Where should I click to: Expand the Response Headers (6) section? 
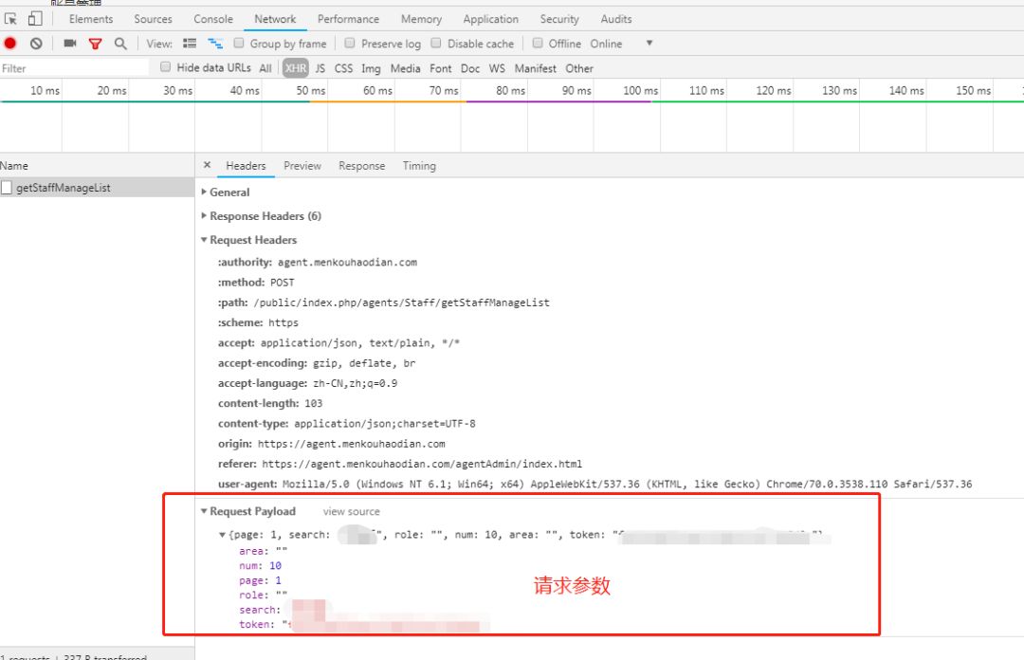click(265, 216)
